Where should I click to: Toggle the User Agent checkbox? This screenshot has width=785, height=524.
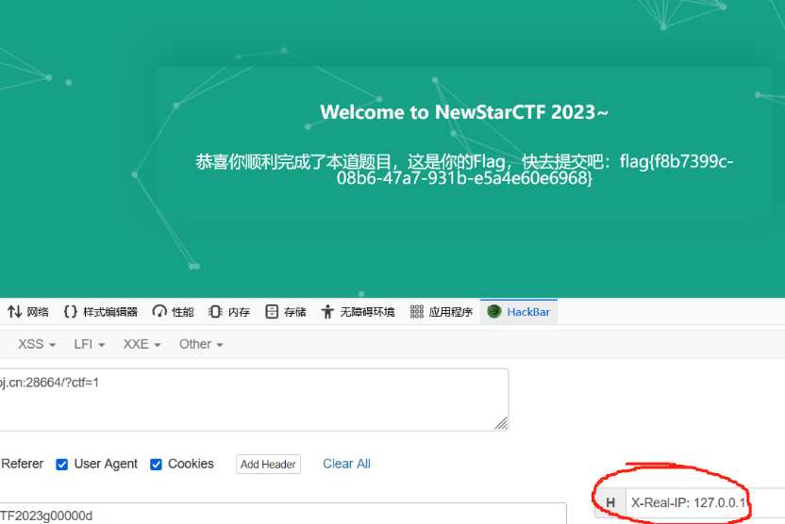coord(62,465)
